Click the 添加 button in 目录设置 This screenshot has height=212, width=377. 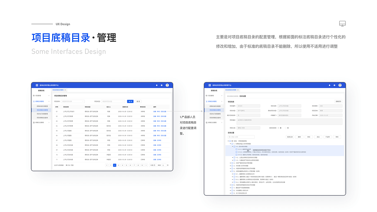click(318, 137)
